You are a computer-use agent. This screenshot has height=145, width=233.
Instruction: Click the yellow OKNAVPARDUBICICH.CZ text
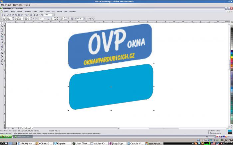tap(109, 59)
